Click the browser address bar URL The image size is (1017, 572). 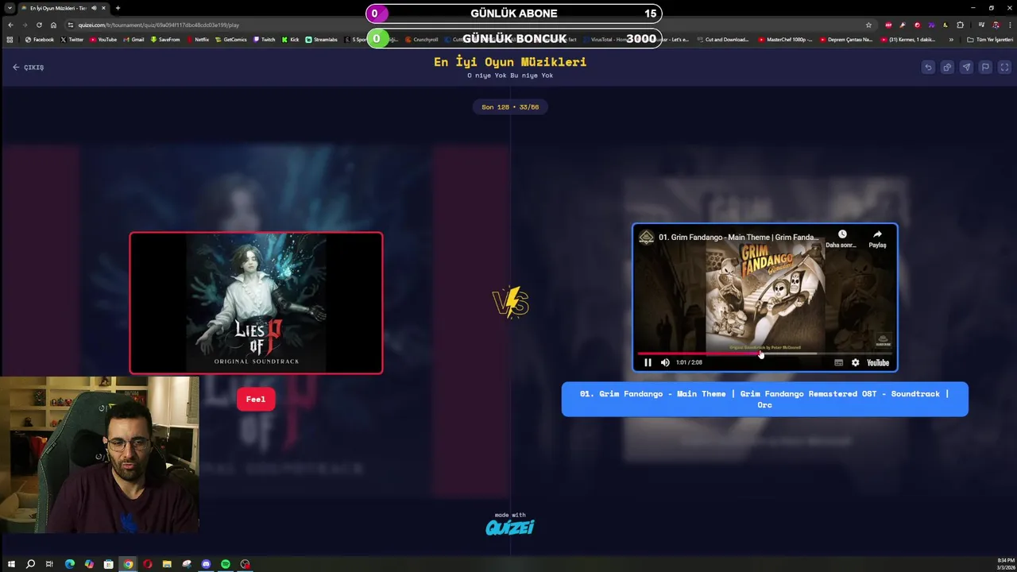(159, 25)
